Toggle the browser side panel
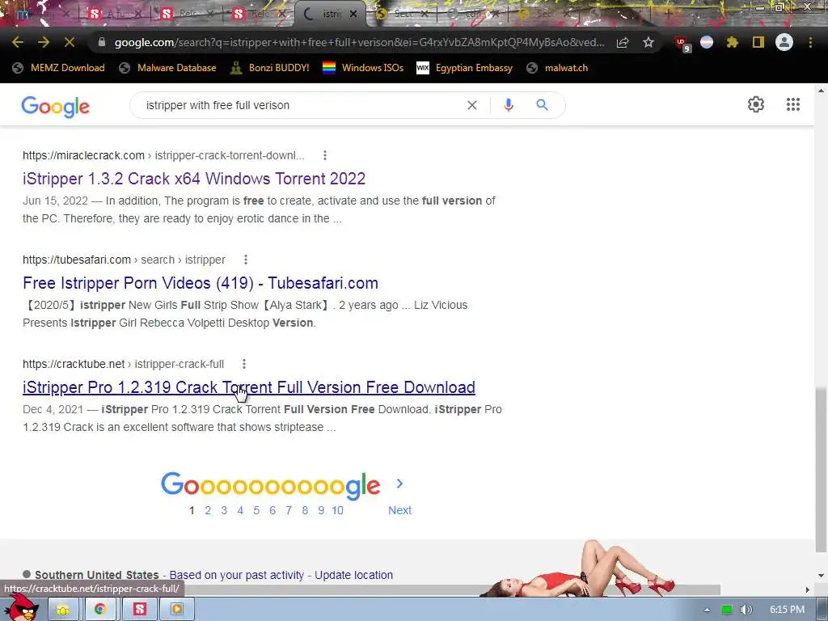 tap(758, 42)
